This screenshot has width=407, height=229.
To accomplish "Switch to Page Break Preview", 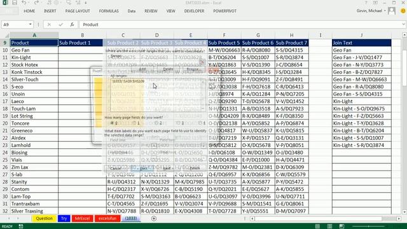I will tap(341, 226).
